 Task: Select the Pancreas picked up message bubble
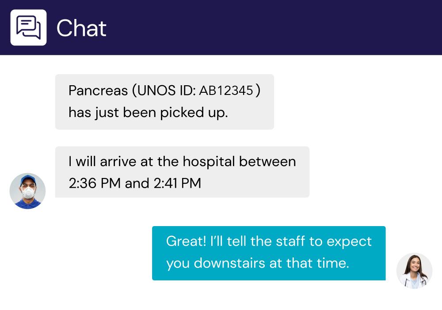click(x=164, y=102)
